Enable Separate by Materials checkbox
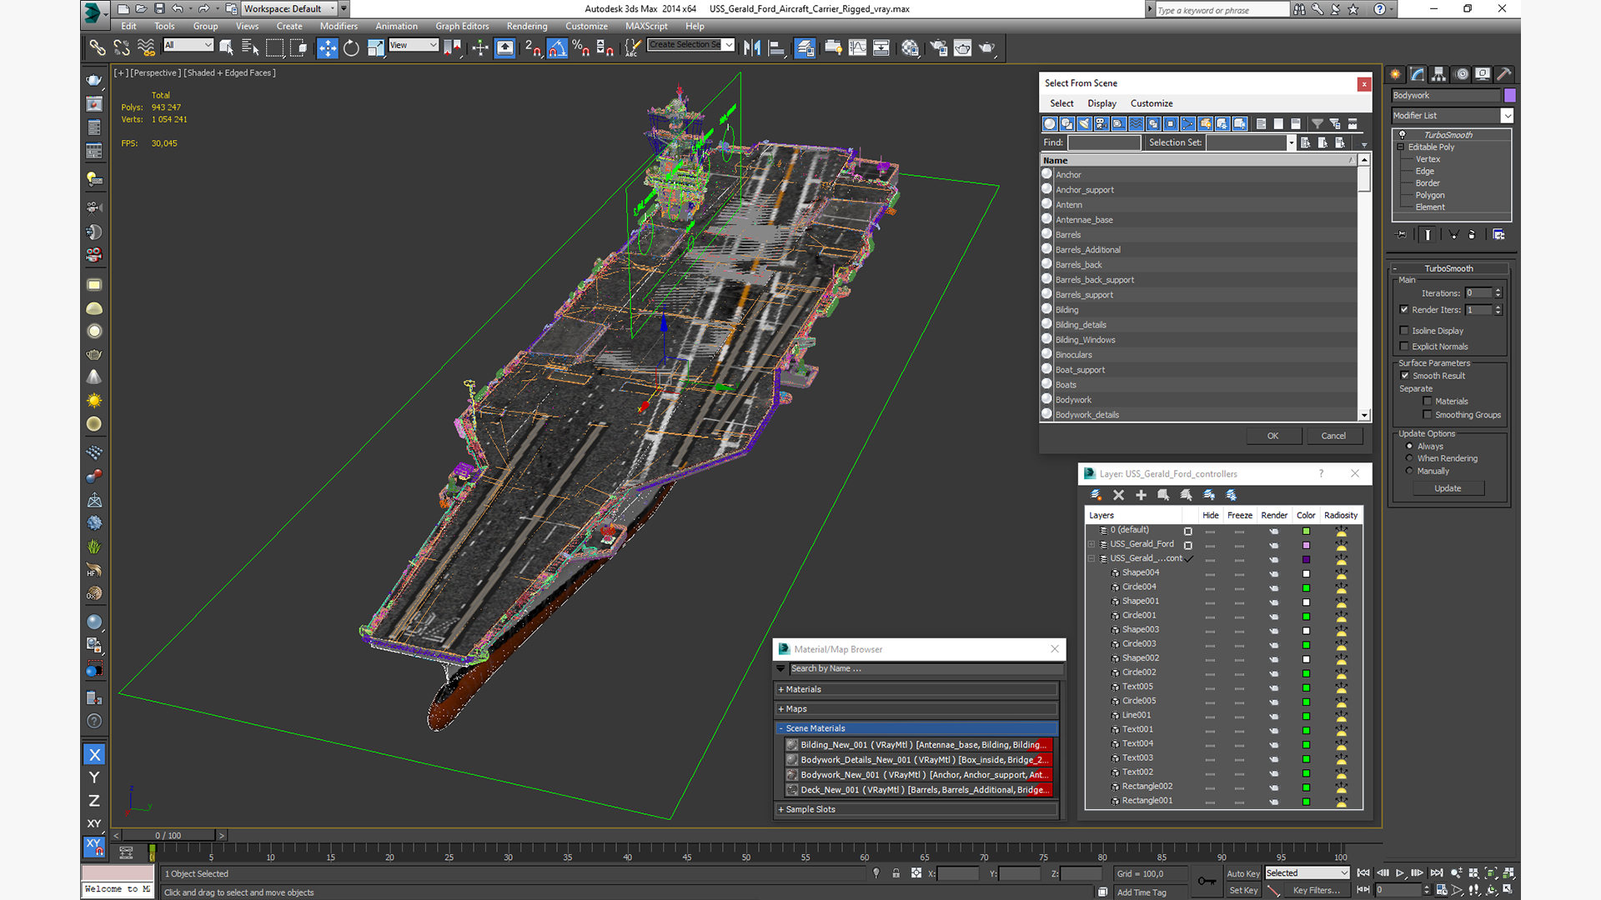 [1428, 402]
